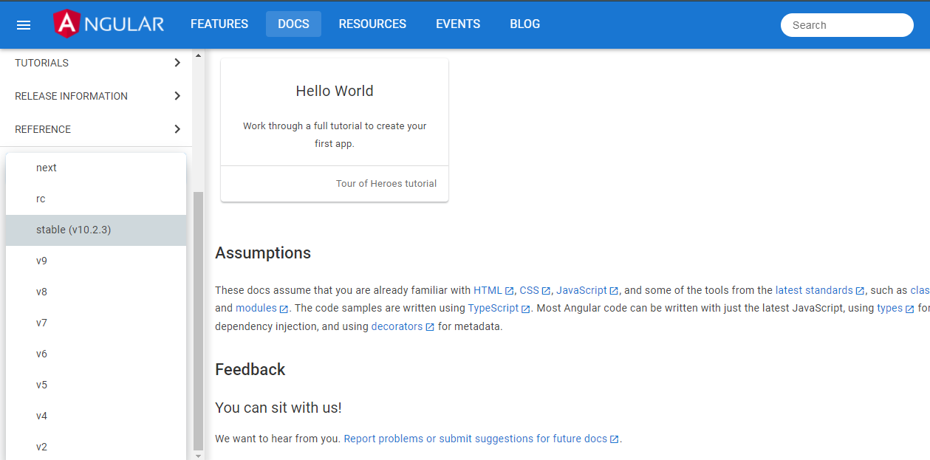Choose the v7 docs version

tap(96, 323)
